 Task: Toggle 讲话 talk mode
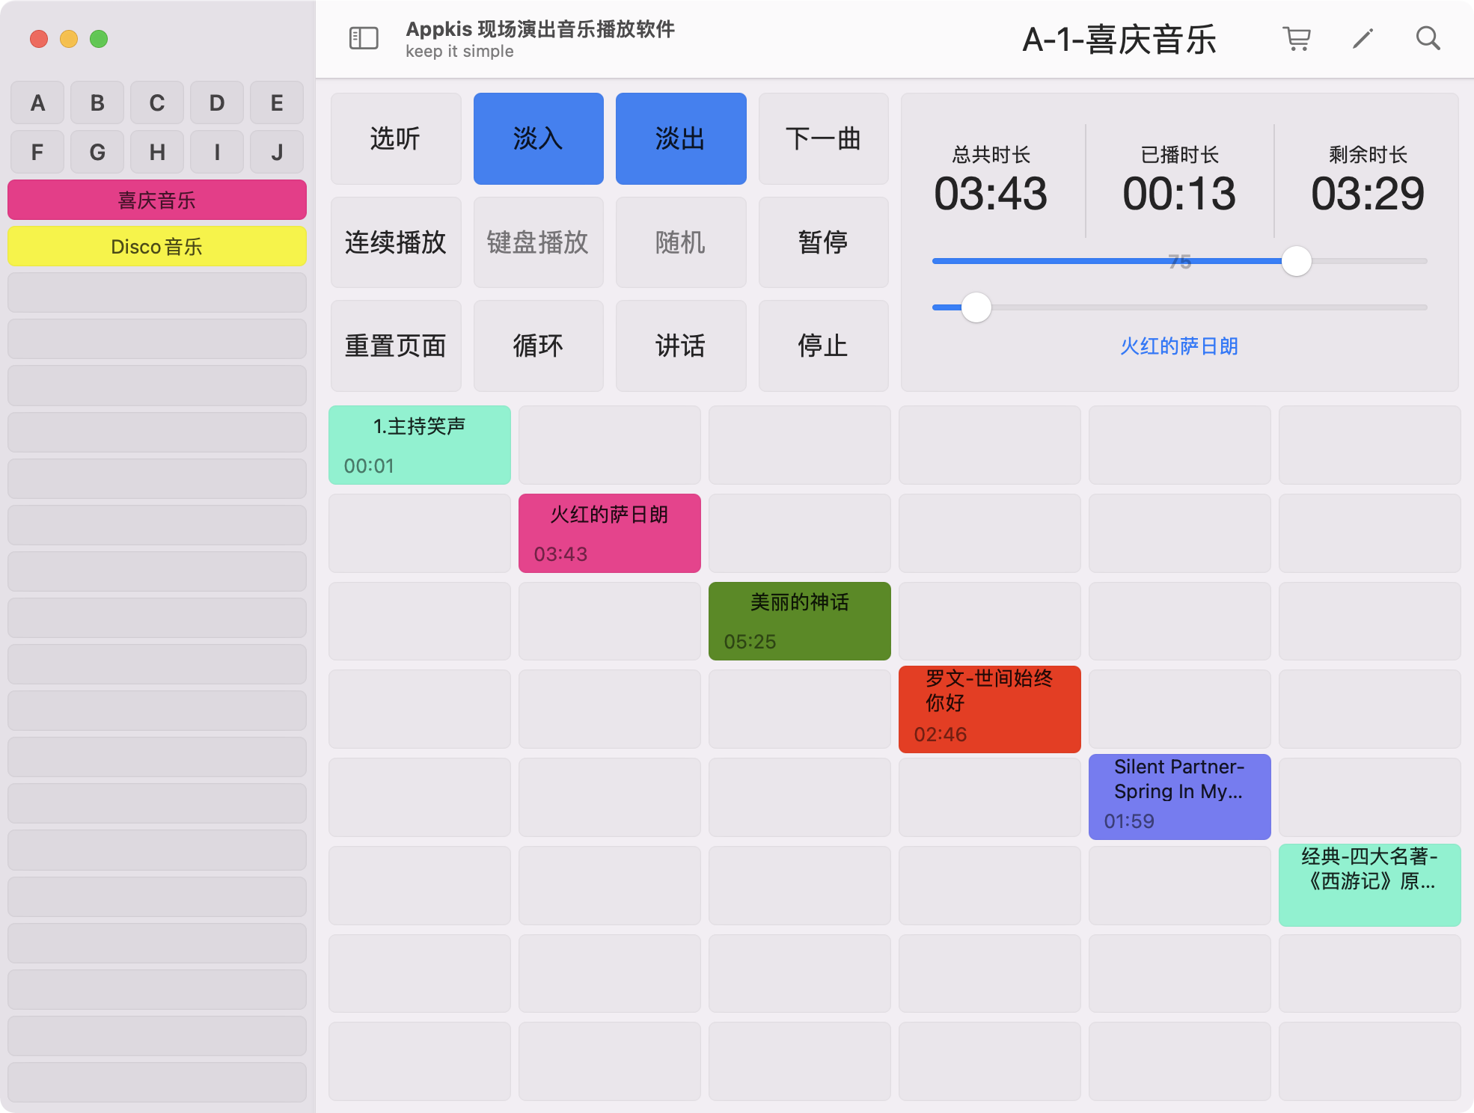(x=681, y=346)
